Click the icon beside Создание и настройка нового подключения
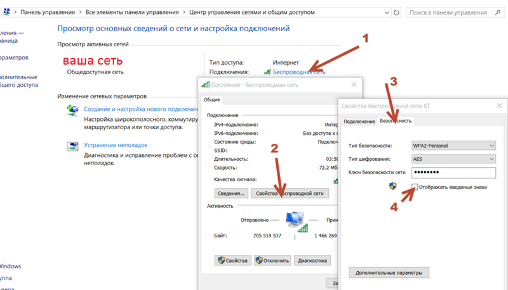This screenshot has height=290, width=508. (x=72, y=110)
